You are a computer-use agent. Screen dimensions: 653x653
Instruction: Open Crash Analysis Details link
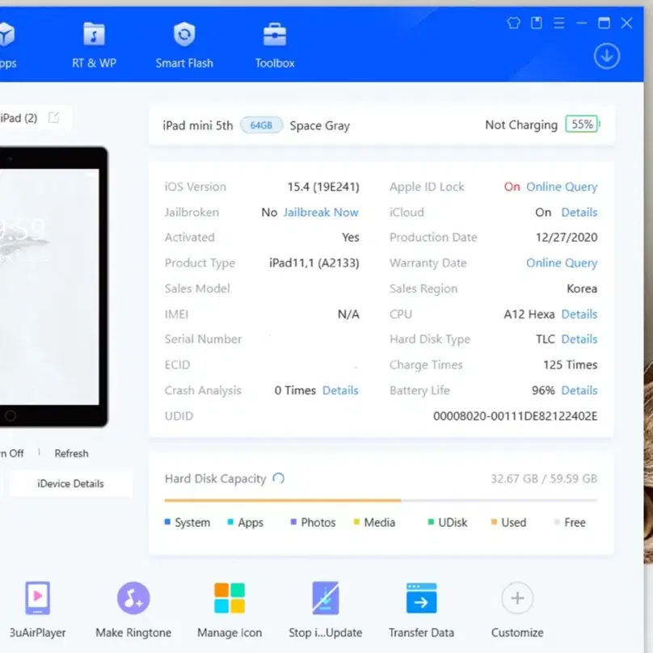tap(340, 390)
